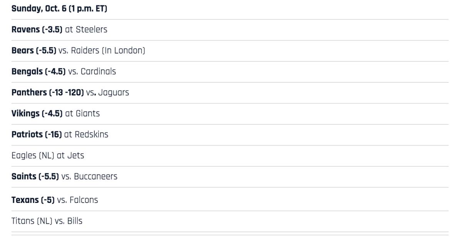This screenshot has width=462, height=243.
Task: Select the bold Patriots (-16) text
Action: (37, 134)
